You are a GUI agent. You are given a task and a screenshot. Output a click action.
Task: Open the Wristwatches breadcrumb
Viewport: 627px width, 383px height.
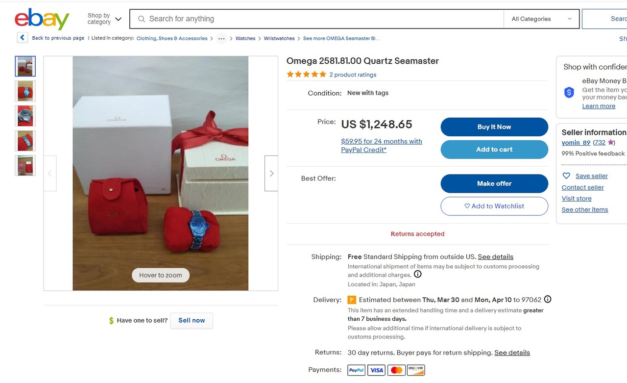click(x=279, y=38)
